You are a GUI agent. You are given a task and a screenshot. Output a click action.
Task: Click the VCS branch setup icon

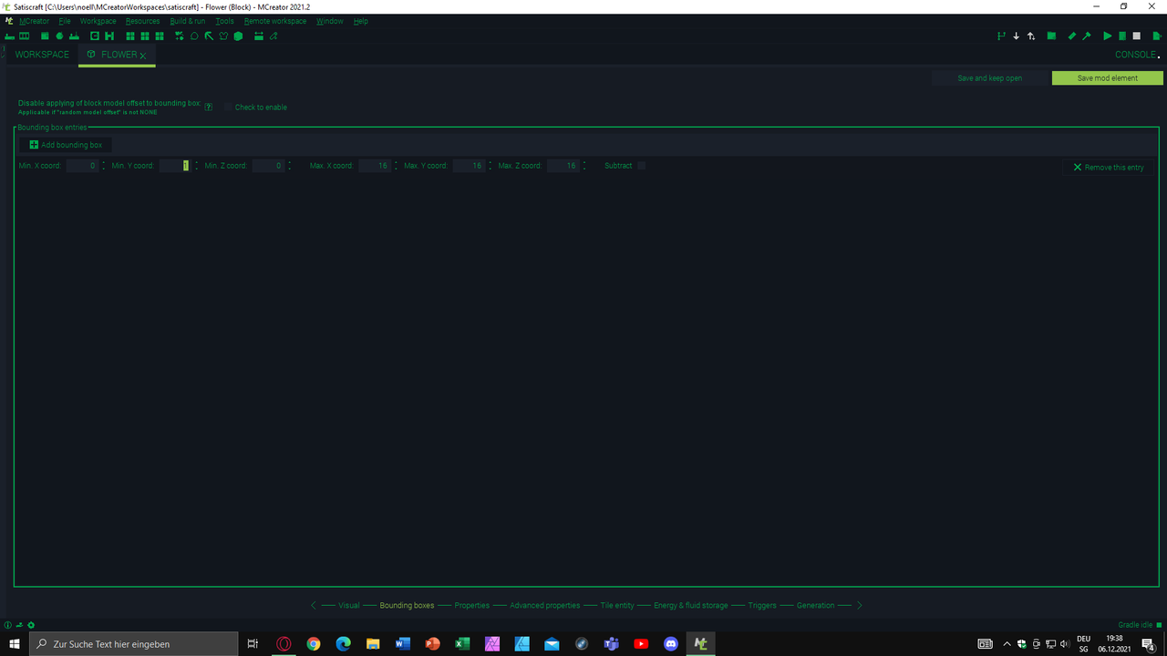1001,36
